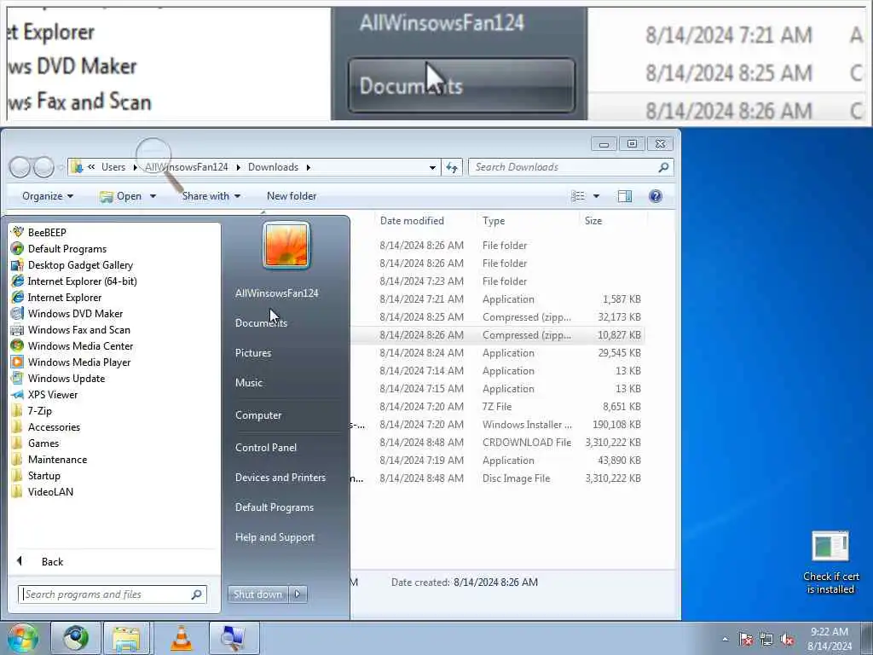Image resolution: width=873 pixels, height=655 pixels.
Task: Click the Open toolbar button
Action: [121, 196]
